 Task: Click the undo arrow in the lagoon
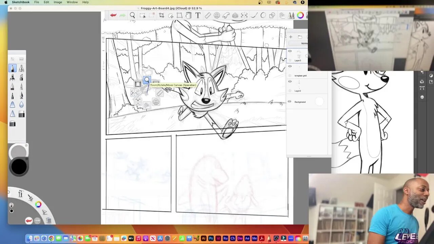pyautogui.click(x=29, y=221)
